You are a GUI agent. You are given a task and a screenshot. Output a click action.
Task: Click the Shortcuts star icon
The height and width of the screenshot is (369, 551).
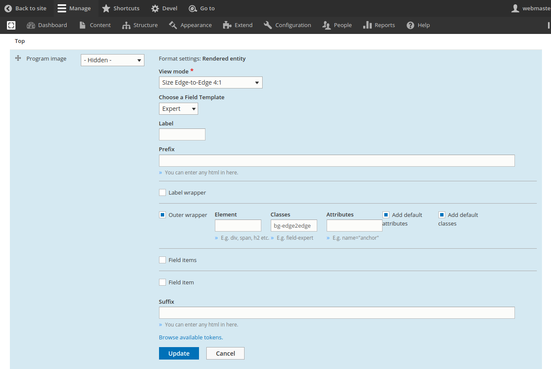106,8
